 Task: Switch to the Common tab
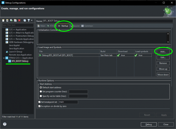87,26
